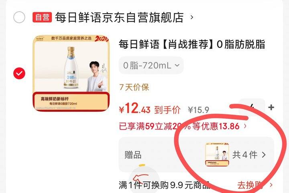Viewport: 289px width, 193px height.
Task: View the gift item thumbnail
Action: [x=217, y=155]
